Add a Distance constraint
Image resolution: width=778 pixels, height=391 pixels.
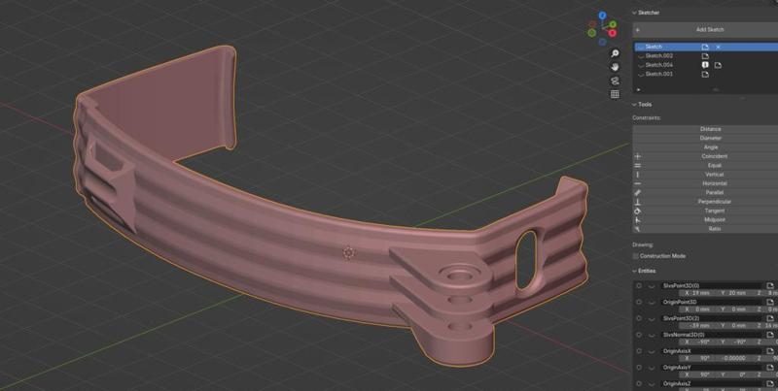click(x=705, y=129)
